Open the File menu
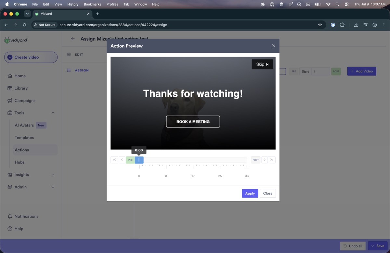Viewport: 390px width, 253px height. tap(35, 4)
